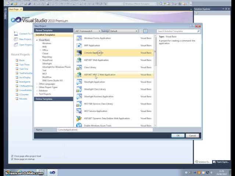
Task: Open recent project Bank
Action: coord(22,60)
